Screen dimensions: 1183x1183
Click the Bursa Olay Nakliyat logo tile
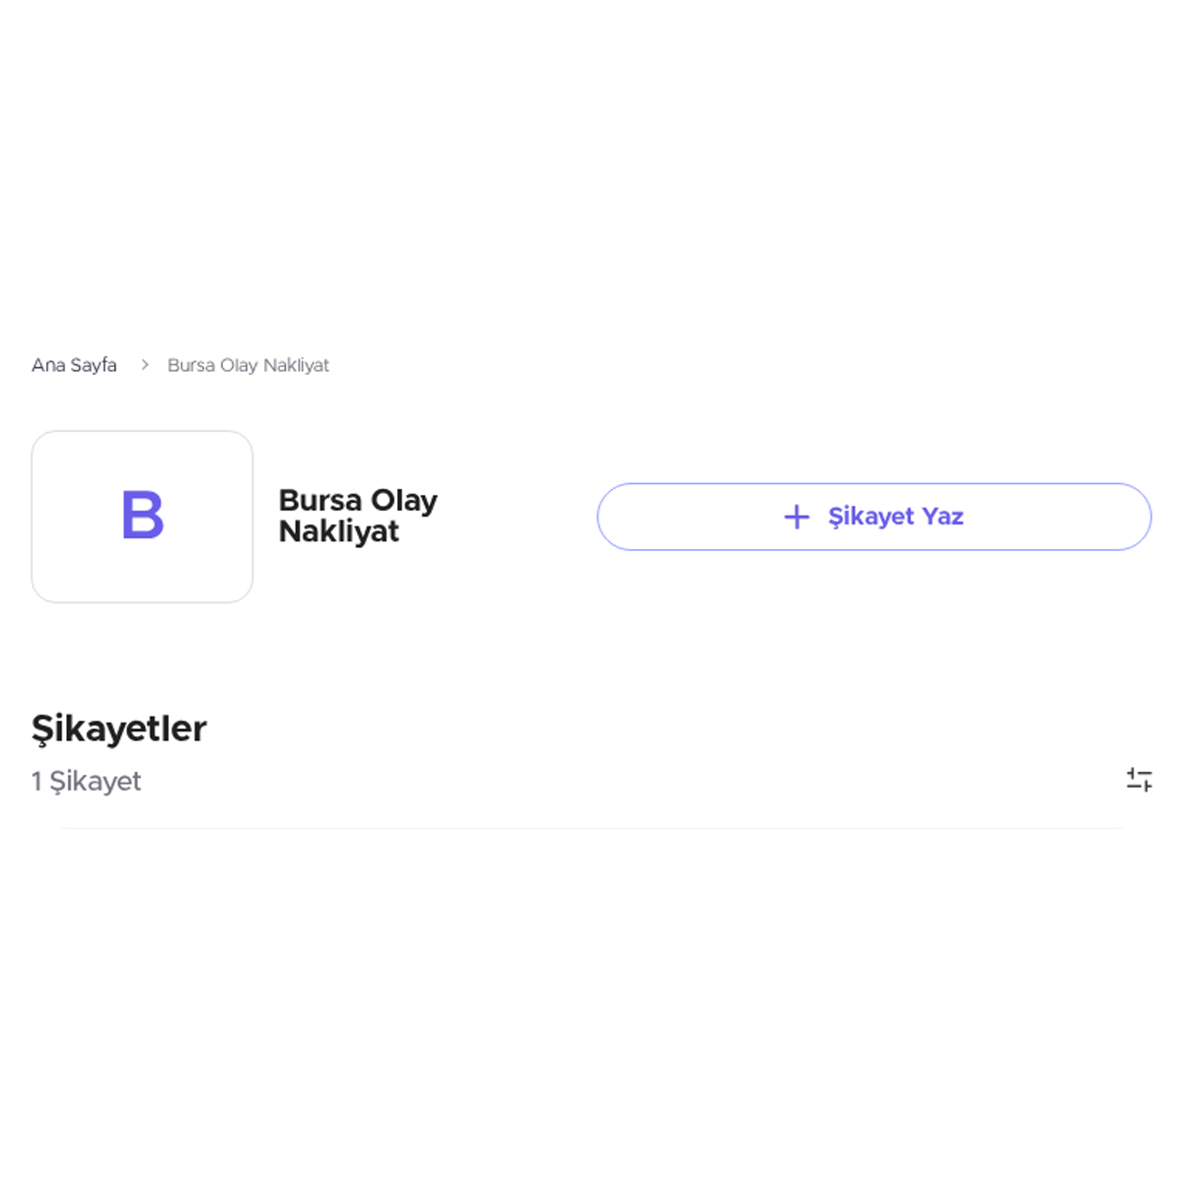coord(142,517)
